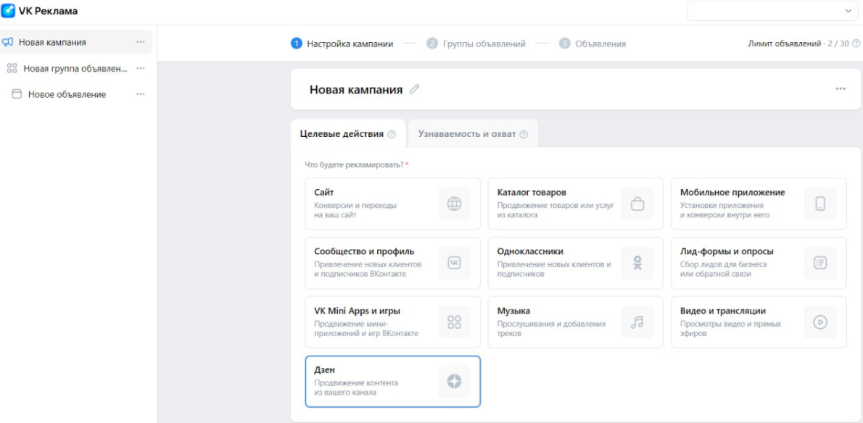
Task: Click the ad icon beside Новое объявление
Action: 17,94
